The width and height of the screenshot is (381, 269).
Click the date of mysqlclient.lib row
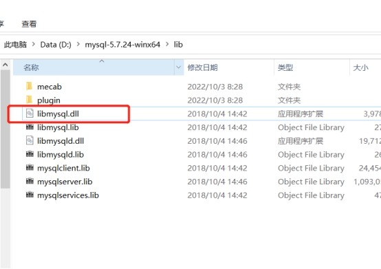tap(217, 169)
